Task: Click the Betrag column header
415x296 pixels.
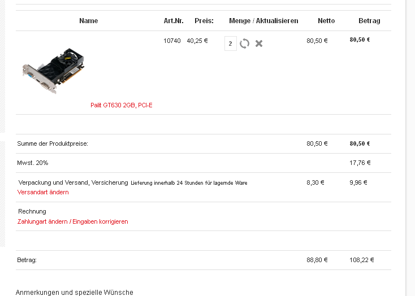Action: pos(369,21)
